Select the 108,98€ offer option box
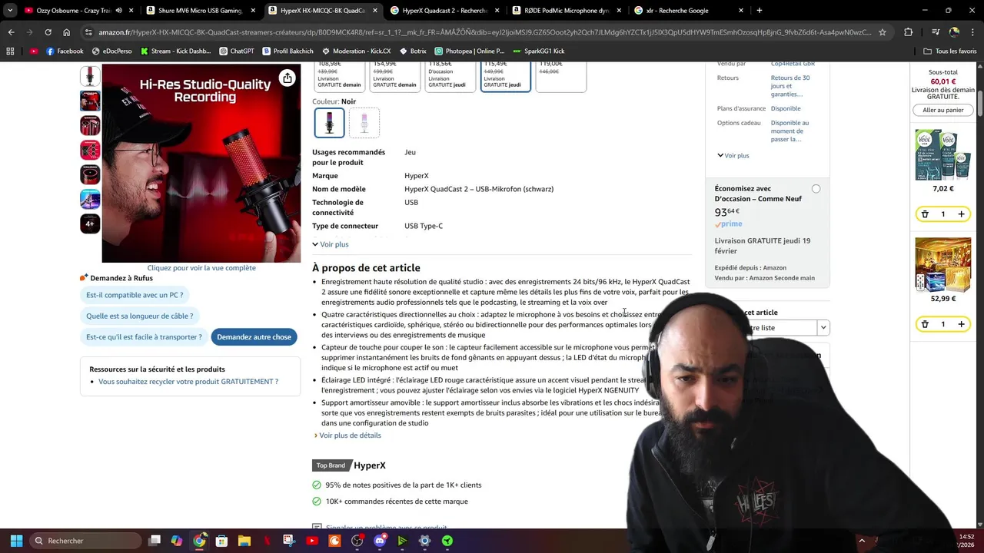This screenshot has height=553, width=984. point(340,76)
